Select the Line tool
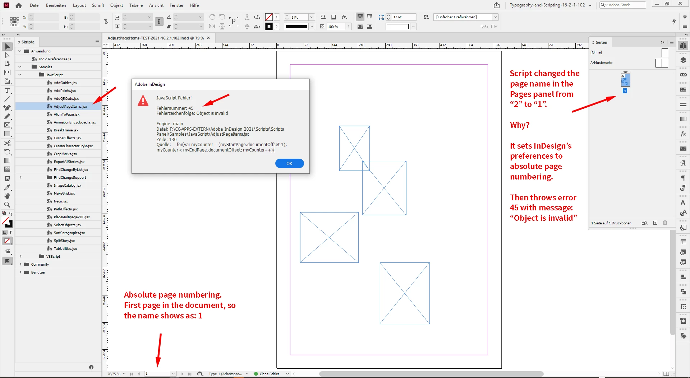690x378 pixels. point(7,99)
